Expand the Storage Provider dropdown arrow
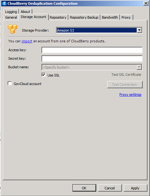Image resolution: width=150 pixels, height=196 pixels. click(x=140, y=30)
